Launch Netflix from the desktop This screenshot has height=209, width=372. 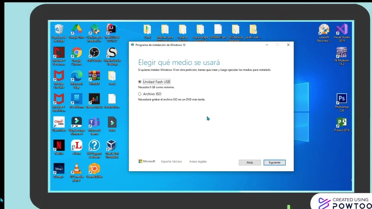[59, 145]
